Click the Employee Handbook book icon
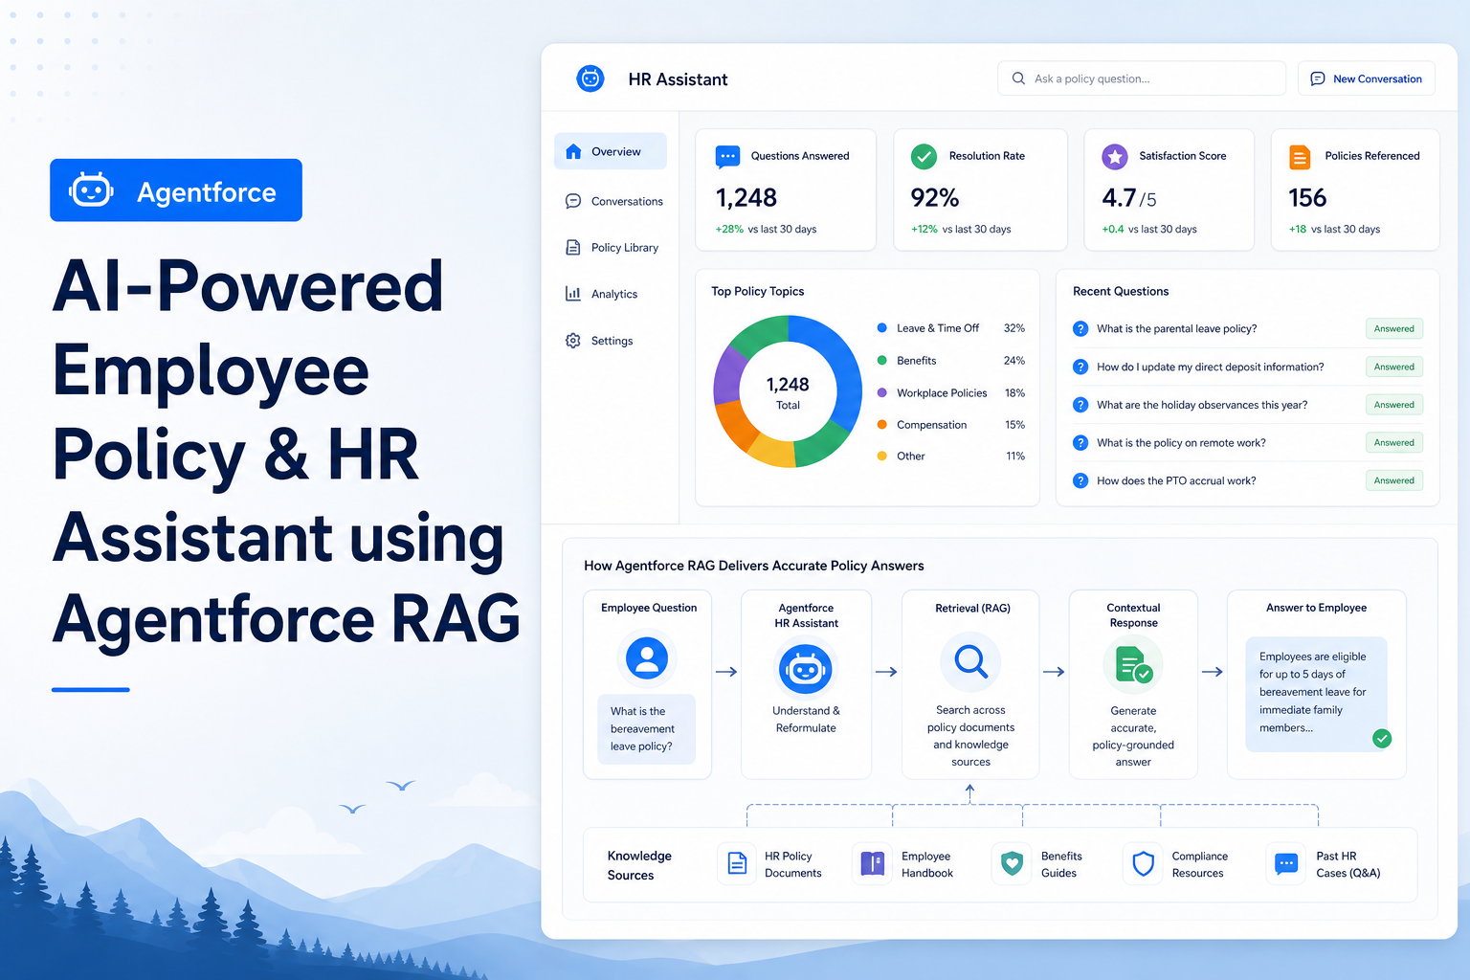This screenshot has height=980, width=1470. point(873,863)
